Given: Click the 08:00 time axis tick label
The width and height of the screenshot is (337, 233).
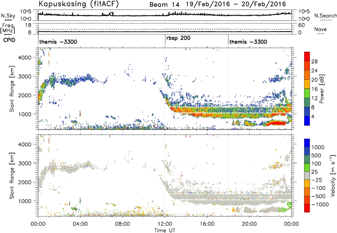Looking at the screenshot, I should (x=123, y=224).
